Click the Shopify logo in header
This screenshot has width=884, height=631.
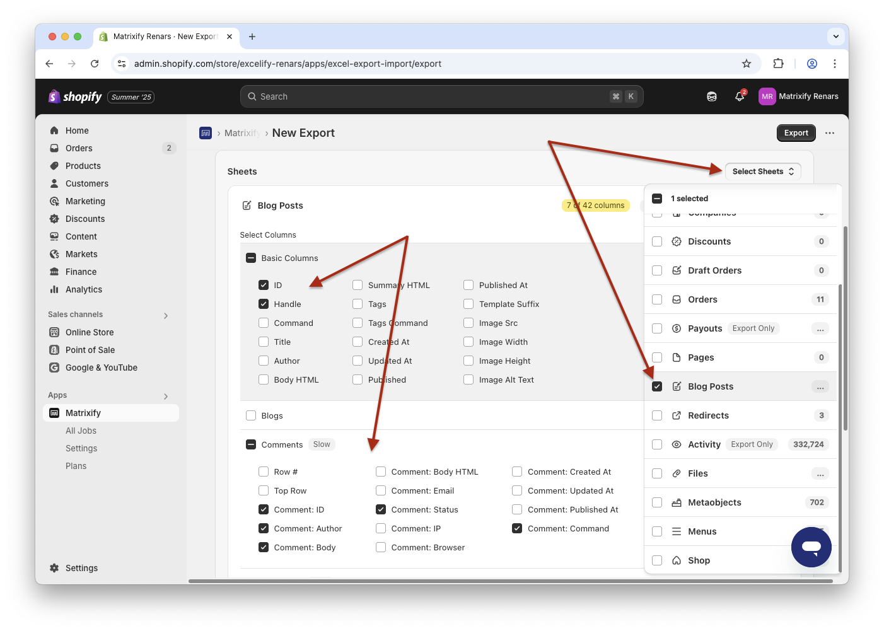click(76, 96)
